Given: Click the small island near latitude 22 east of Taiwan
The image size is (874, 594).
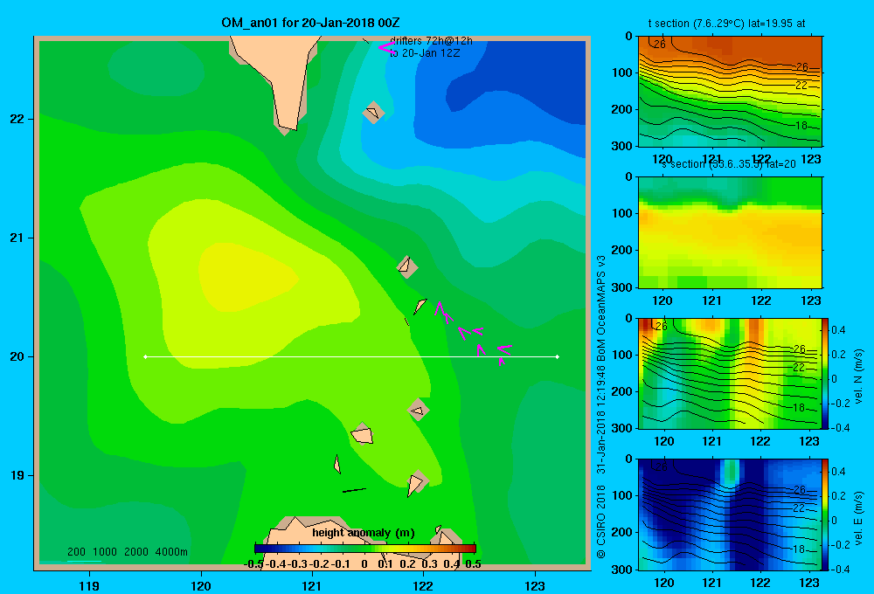Looking at the screenshot, I should (373, 113).
